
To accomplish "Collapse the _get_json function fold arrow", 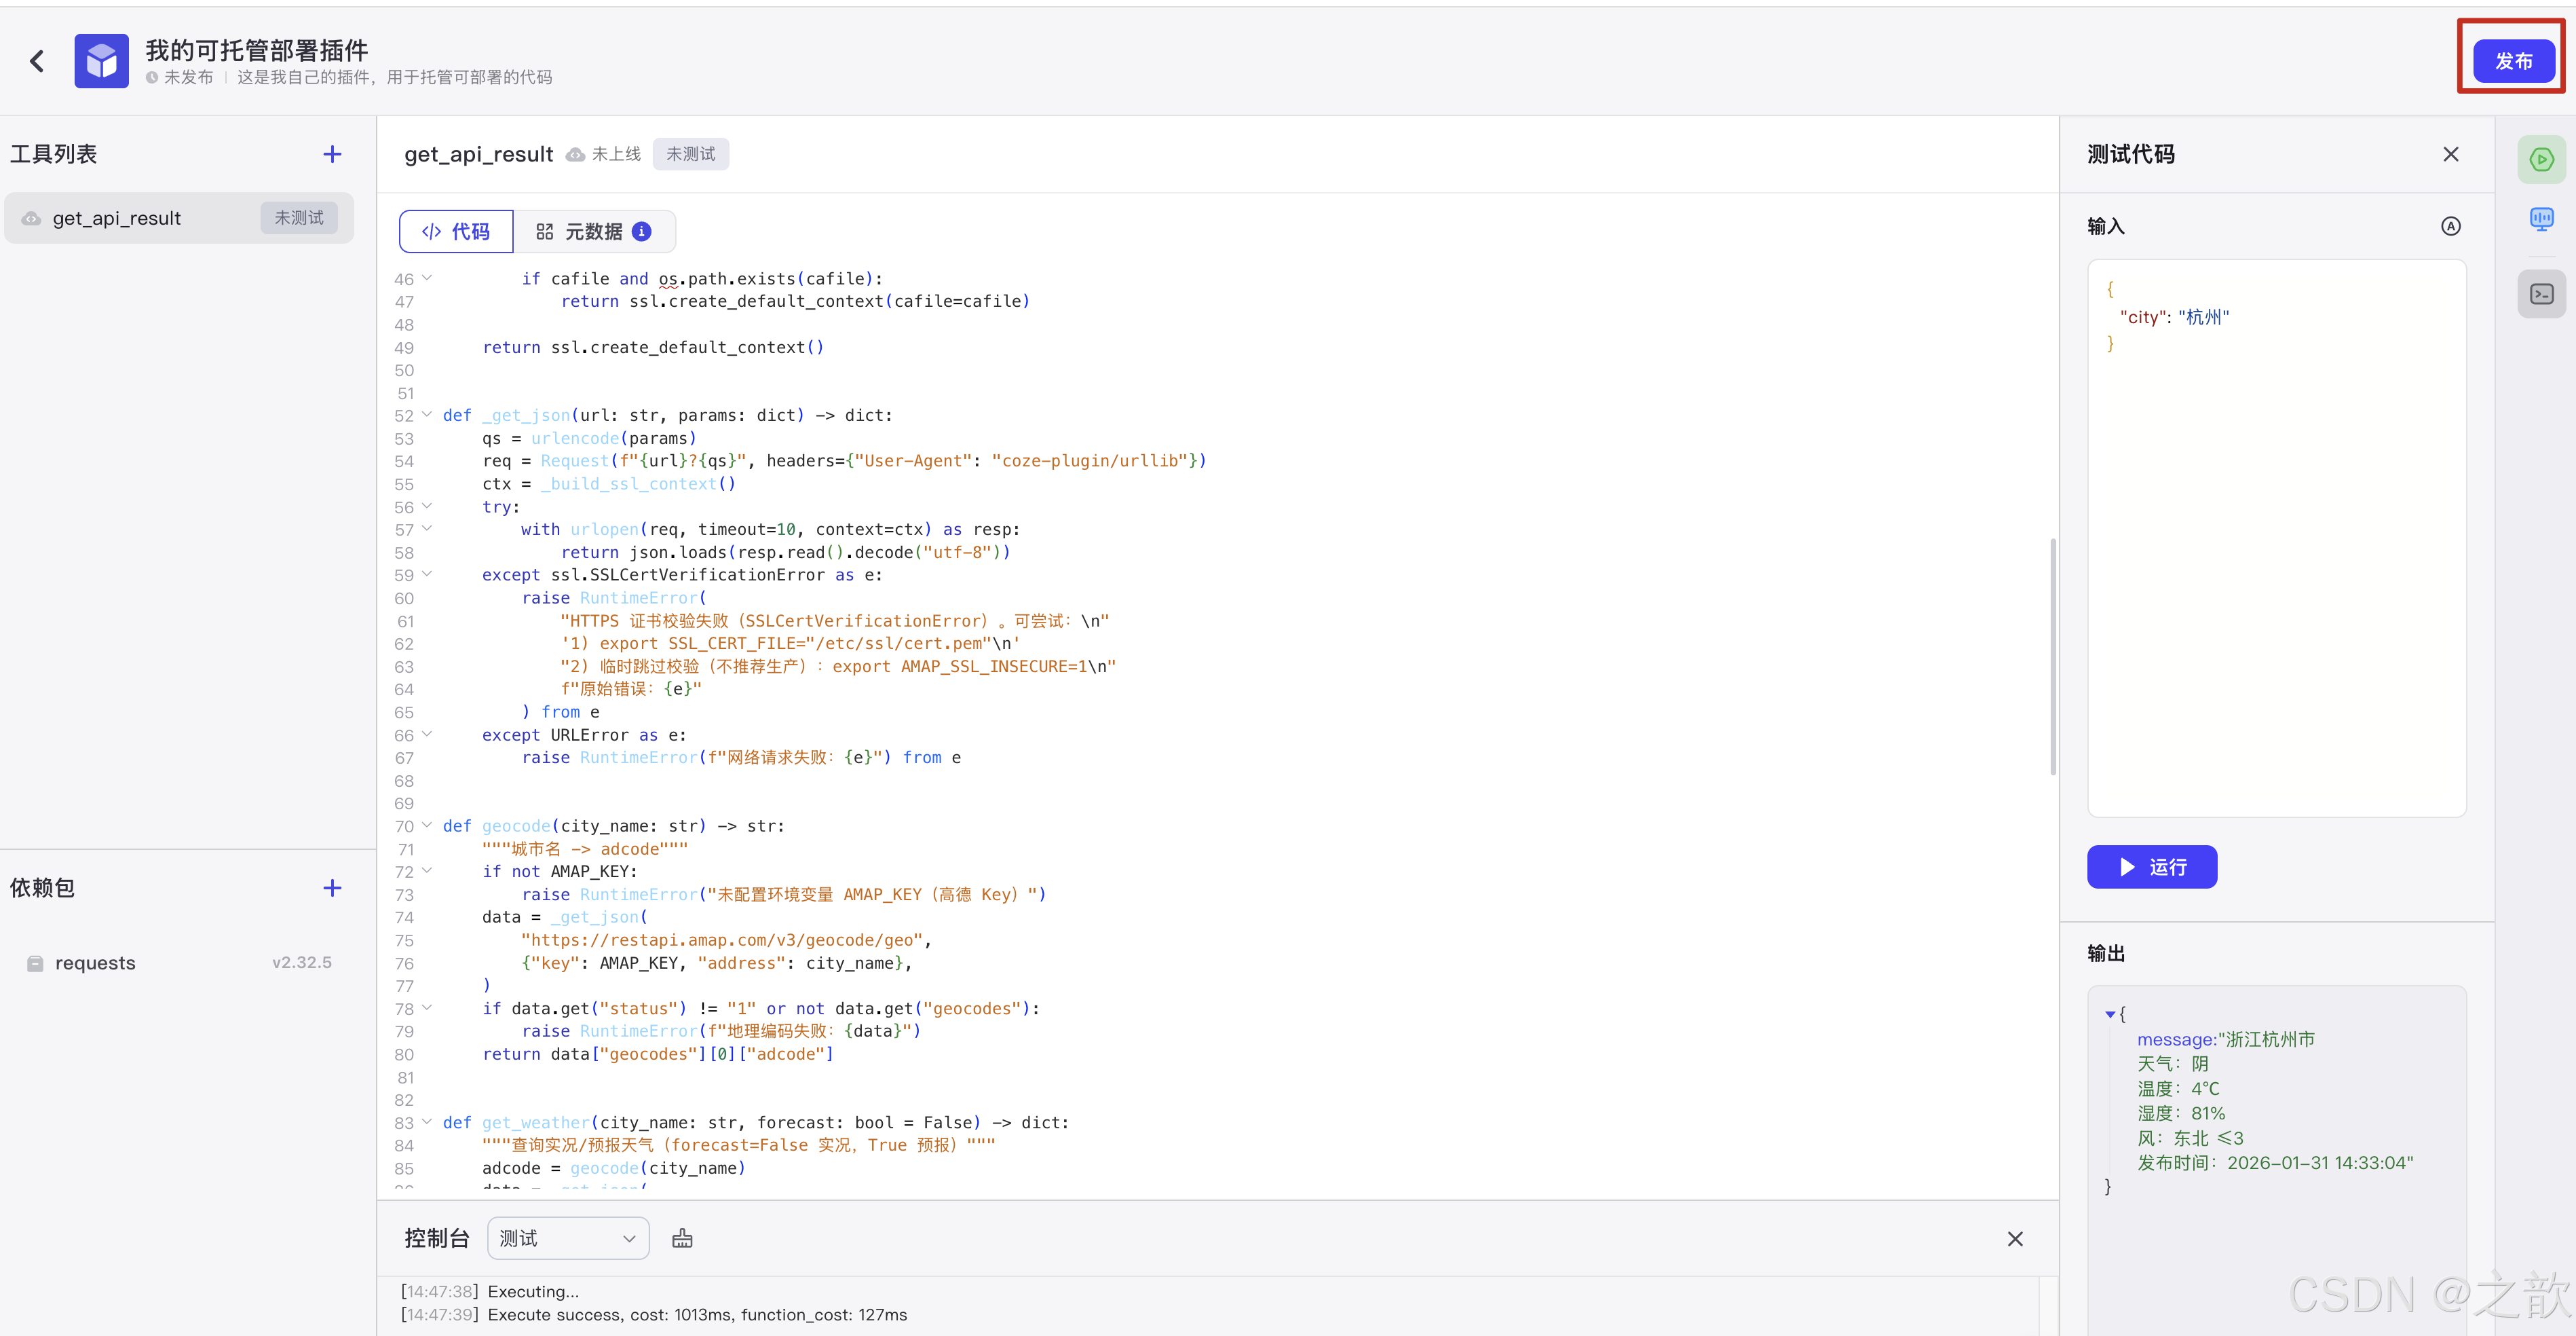I will 427,415.
